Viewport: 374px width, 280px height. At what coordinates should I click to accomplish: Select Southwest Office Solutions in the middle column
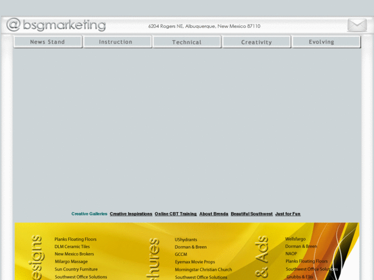pyautogui.click(x=201, y=277)
